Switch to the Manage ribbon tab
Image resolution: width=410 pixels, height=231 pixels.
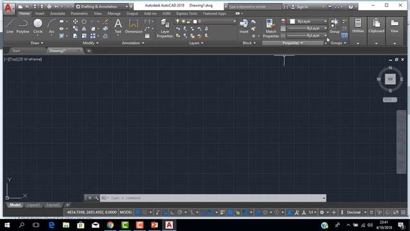[x=114, y=13]
